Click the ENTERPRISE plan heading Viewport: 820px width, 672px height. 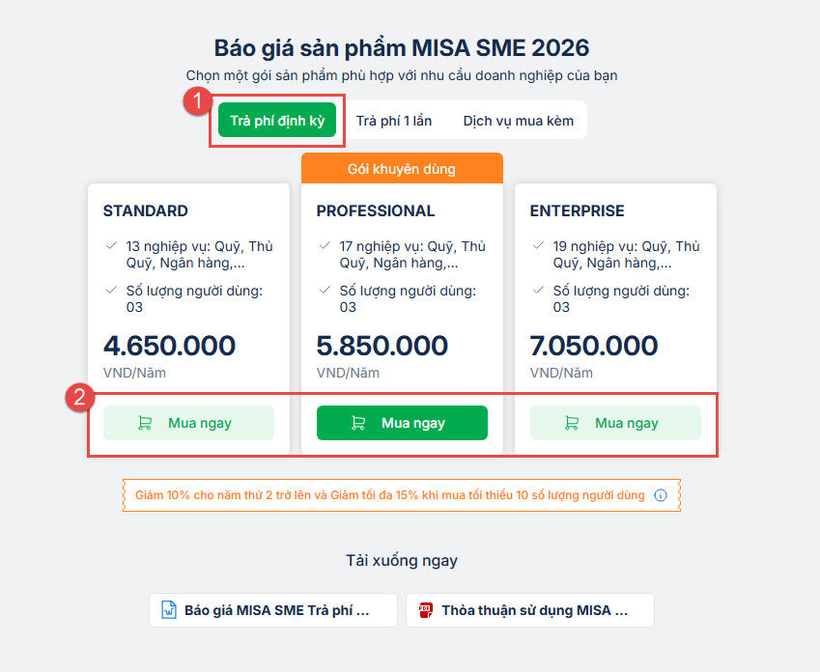(578, 210)
